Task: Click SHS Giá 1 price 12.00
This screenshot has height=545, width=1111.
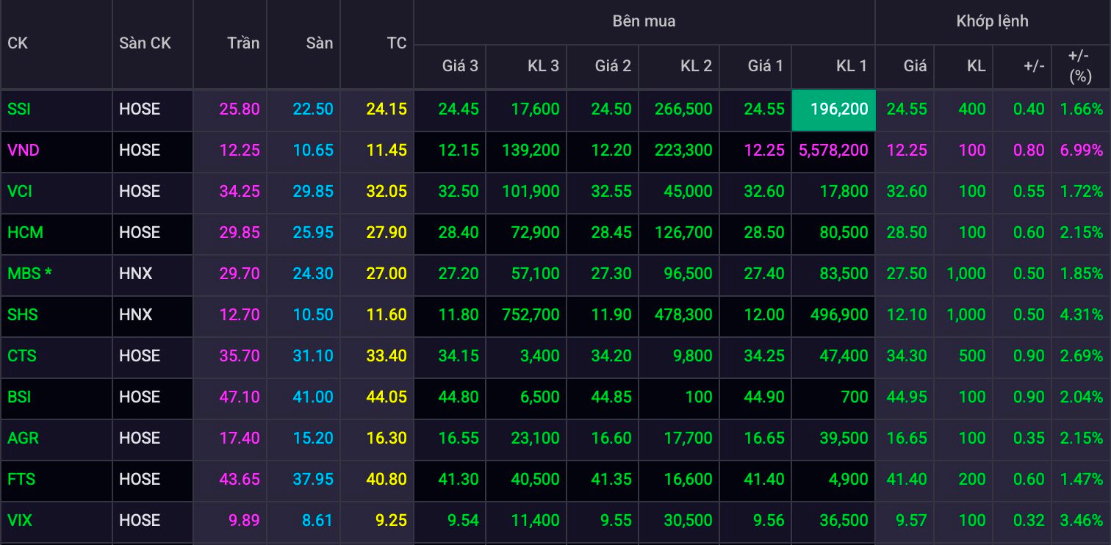Action: tap(764, 315)
